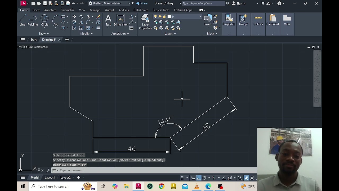Viewport: 339px width, 191px height.
Task: Click the Share button
Action: [141, 3]
